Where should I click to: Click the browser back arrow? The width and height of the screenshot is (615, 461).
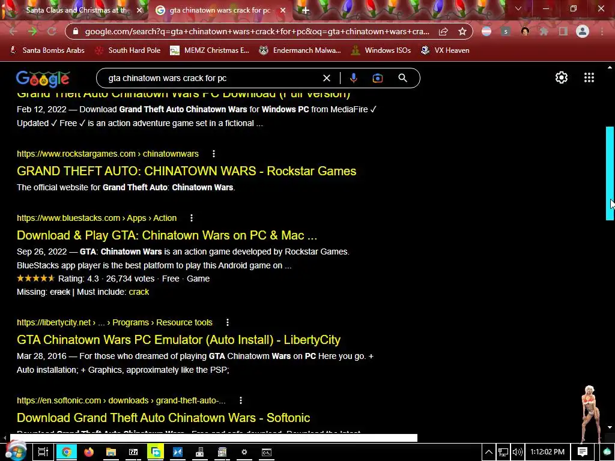[13, 31]
